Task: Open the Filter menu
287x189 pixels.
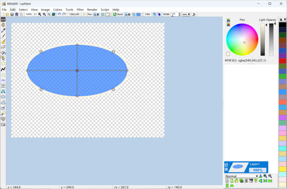Action: 80,9
